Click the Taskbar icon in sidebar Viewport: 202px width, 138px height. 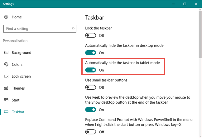tap(6, 112)
